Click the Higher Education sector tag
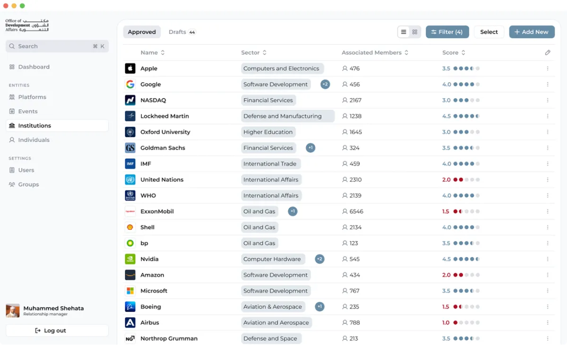 (268, 132)
